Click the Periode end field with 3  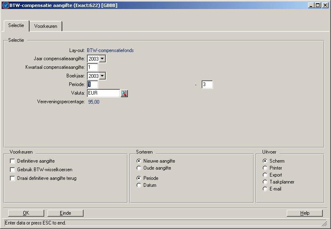tap(207, 84)
